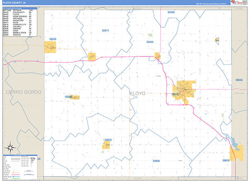
Task: Click the 50471 ZIP code label
Action: coord(105,31)
